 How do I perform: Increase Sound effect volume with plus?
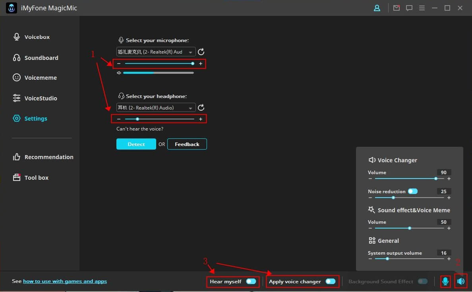tap(449, 228)
